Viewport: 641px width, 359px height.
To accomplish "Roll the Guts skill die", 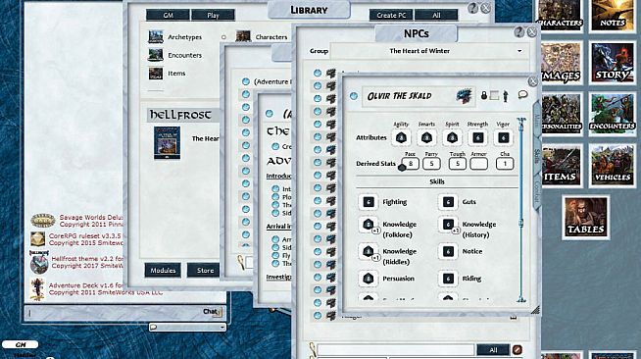I will (x=448, y=202).
